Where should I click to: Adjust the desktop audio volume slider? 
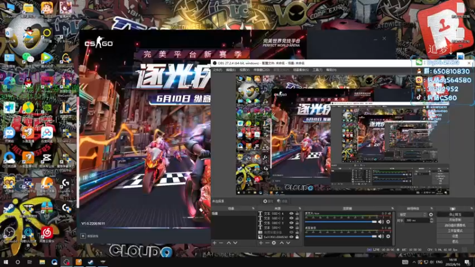tap(341, 236)
